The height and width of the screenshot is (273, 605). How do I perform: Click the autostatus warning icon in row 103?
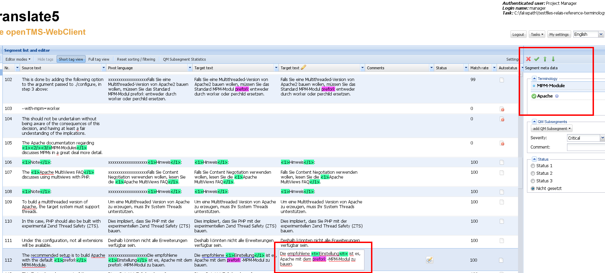[x=502, y=109]
